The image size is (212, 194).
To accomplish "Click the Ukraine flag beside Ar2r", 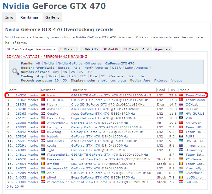I will point(43,173).
